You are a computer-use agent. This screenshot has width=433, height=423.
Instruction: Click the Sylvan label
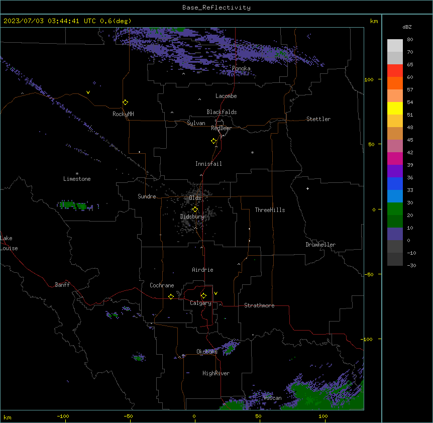click(196, 123)
